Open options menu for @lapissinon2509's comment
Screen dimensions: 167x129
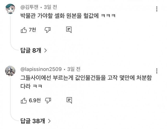click(x=157, y=71)
